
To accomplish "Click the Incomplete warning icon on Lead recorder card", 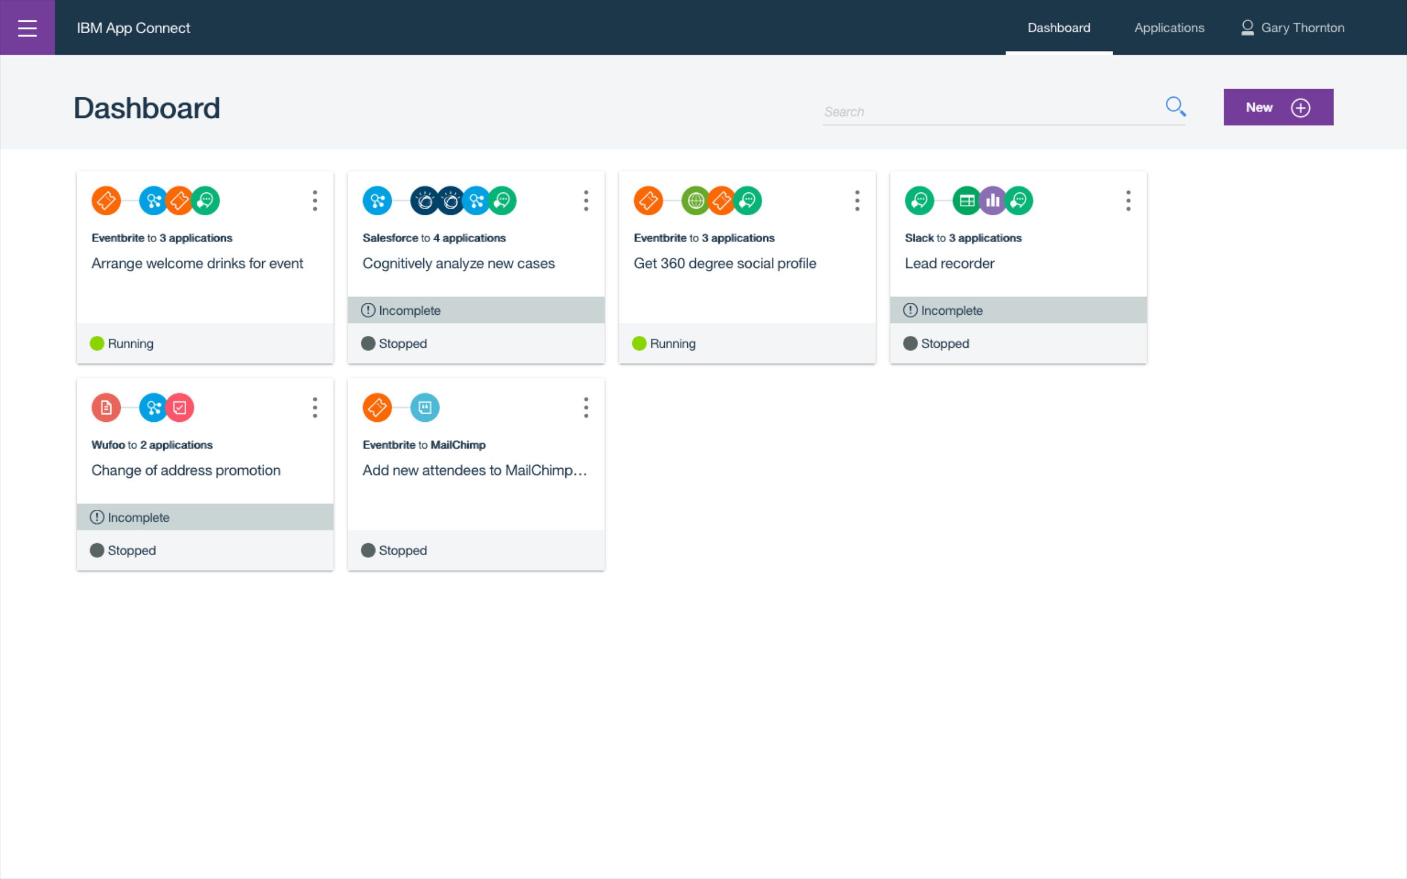I will (x=911, y=310).
